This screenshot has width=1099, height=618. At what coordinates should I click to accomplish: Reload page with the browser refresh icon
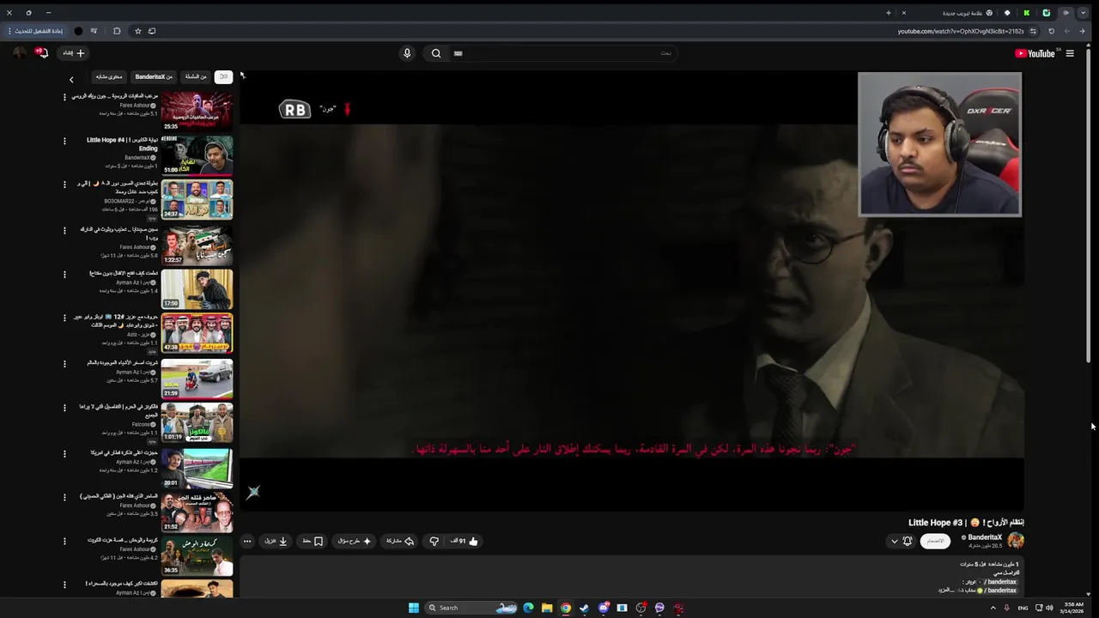[x=1051, y=31]
